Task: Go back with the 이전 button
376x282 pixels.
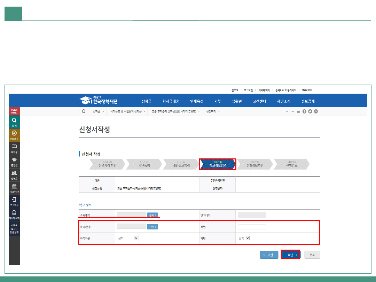Action: pyautogui.click(x=269, y=255)
